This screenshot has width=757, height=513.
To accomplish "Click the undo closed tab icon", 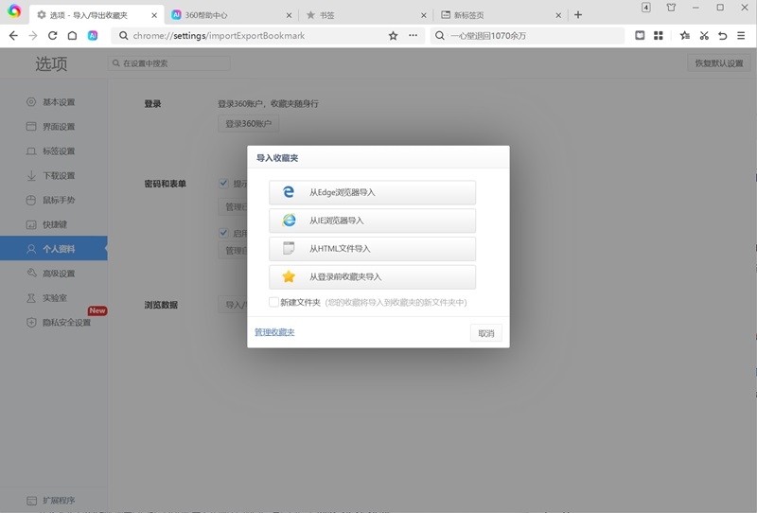I will (x=722, y=35).
